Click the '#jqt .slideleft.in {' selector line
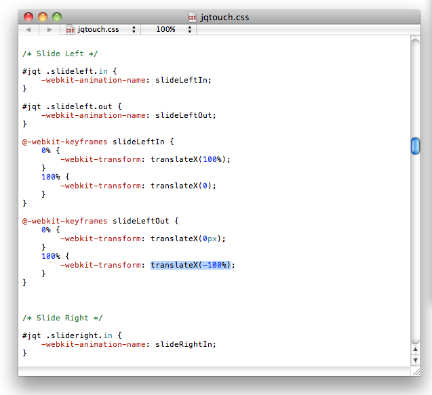 coord(70,71)
